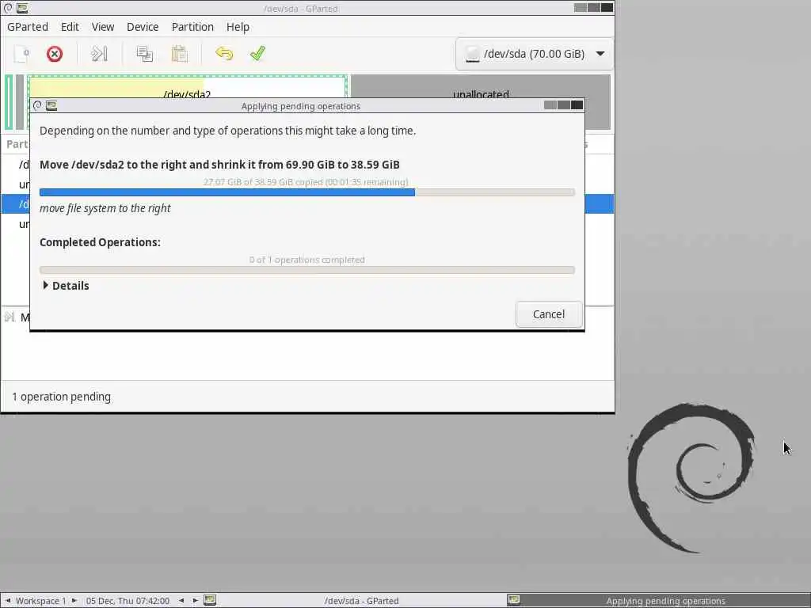Viewport: 811px width, 608px height.
Task: Click the taskbar next window arrow
Action: [x=195, y=600]
